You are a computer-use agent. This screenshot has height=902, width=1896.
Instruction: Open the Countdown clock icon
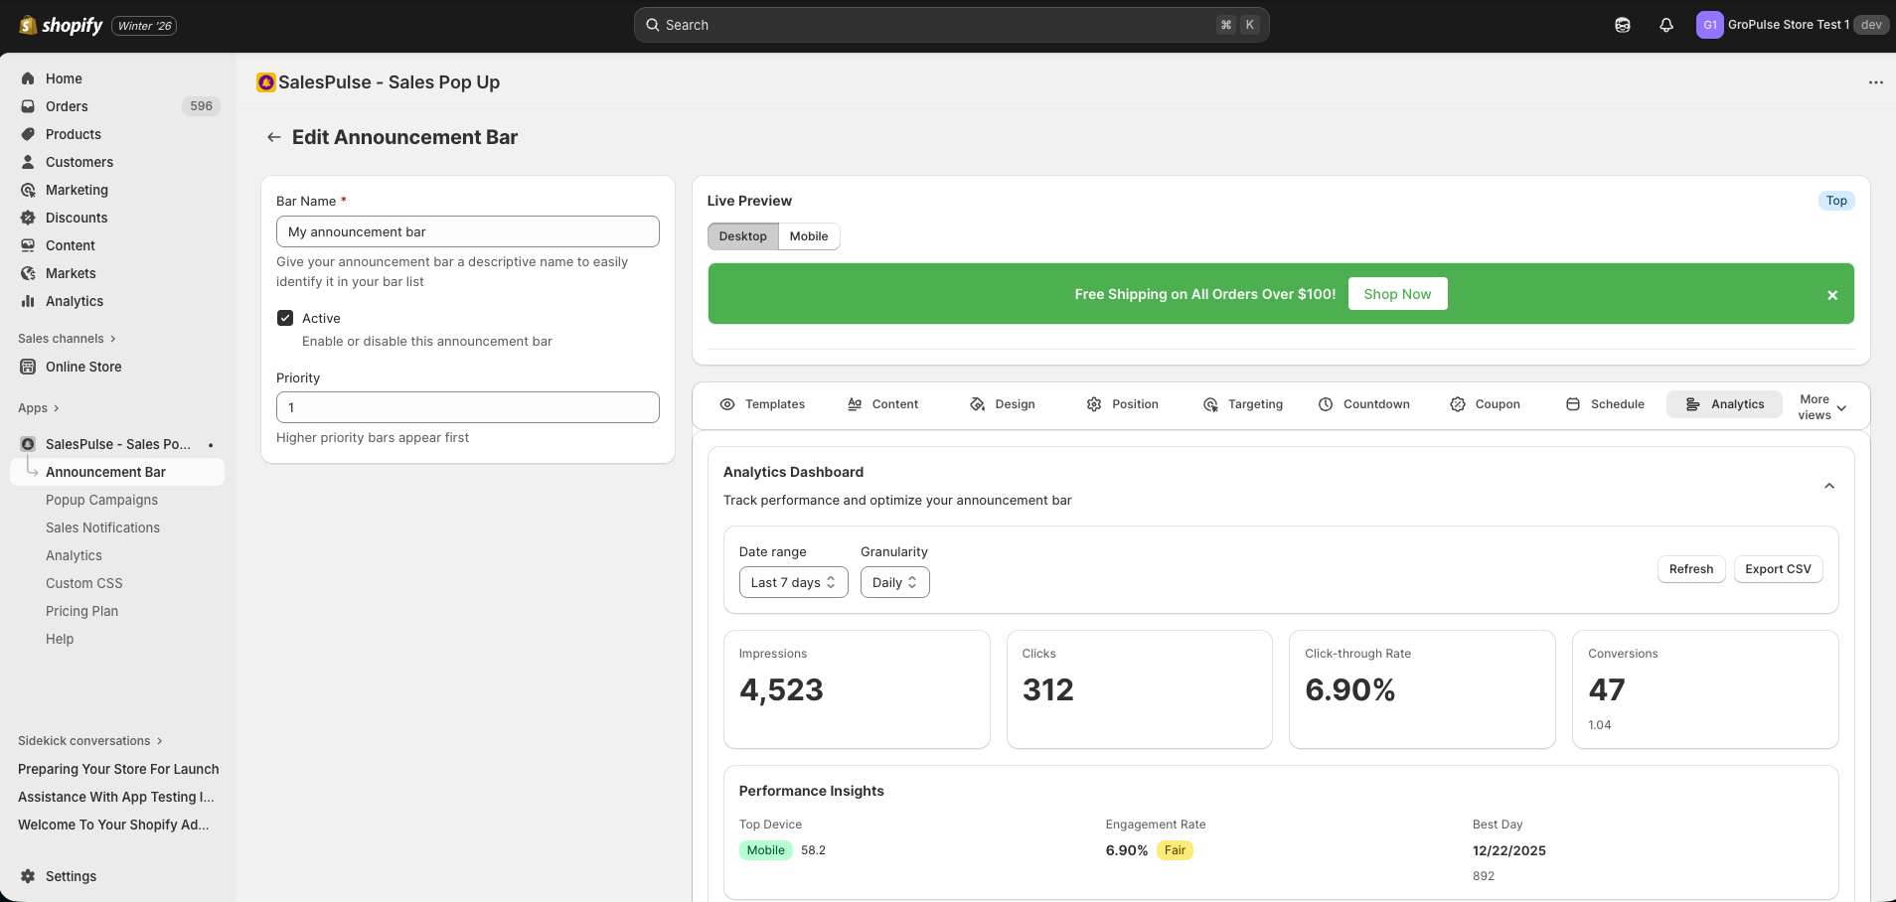click(1327, 403)
